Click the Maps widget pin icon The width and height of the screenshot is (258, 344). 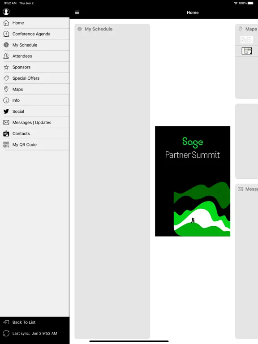(240, 29)
